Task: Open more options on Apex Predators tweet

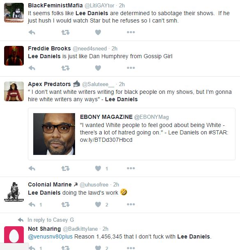Action: pyautogui.click(x=131, y=168)
